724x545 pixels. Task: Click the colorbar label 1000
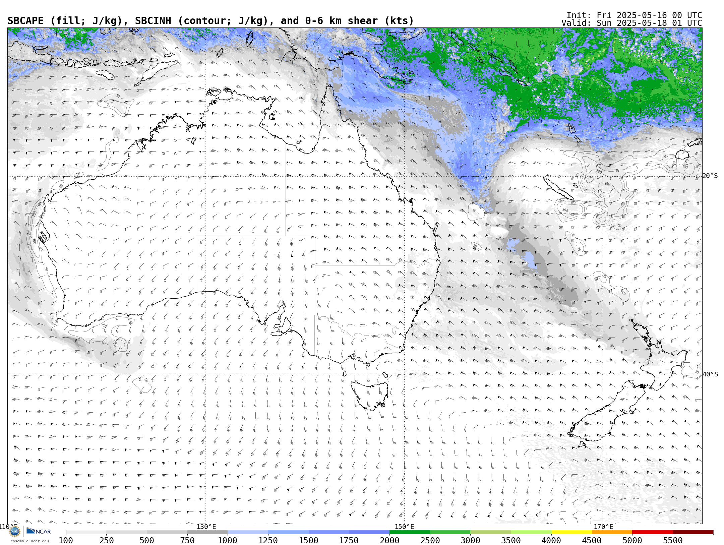pyautogui.click(x=228, y=541)
